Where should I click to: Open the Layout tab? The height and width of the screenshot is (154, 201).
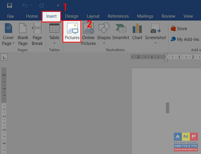(93, 16)
